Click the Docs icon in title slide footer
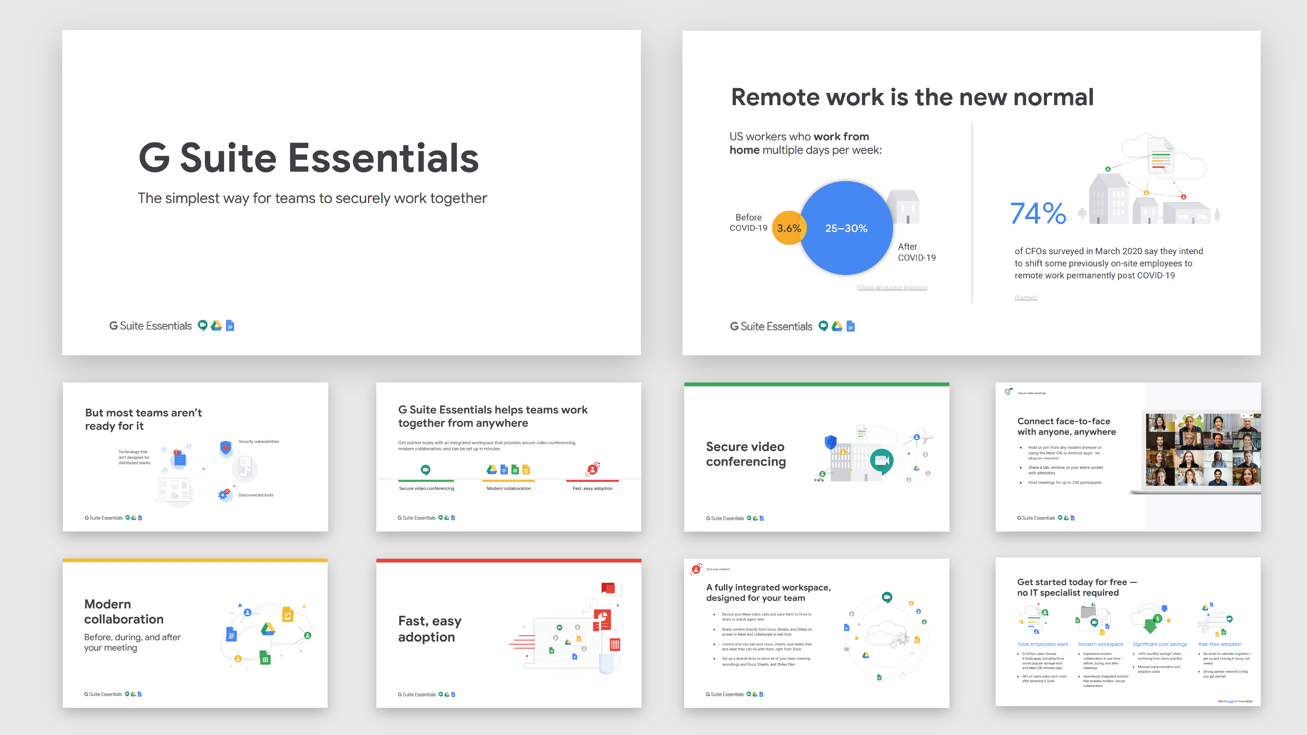1307x735 pixels. tap(230, 326)
